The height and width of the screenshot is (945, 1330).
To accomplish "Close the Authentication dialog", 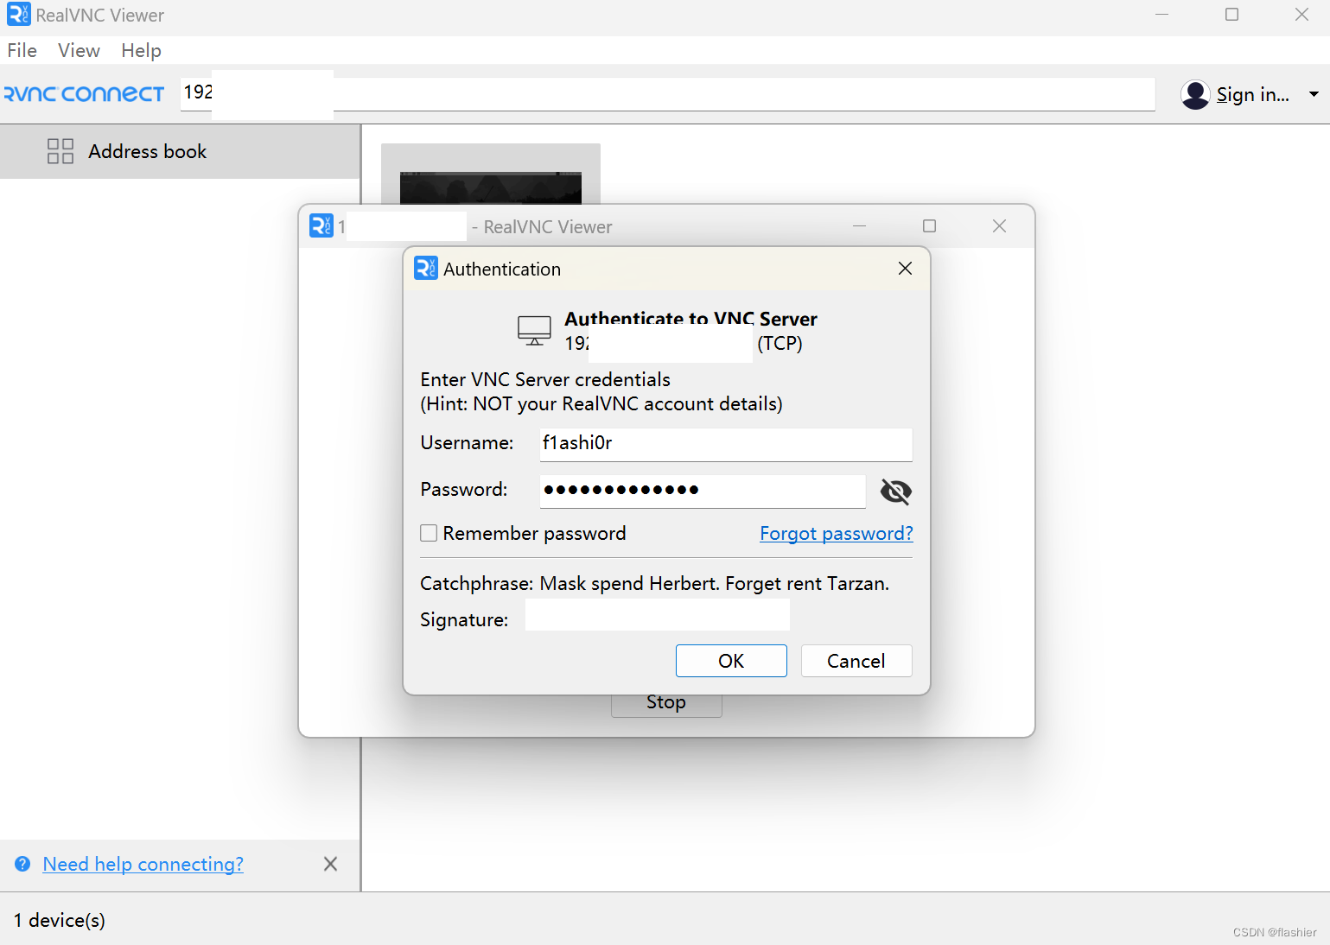I will [905, 268].
